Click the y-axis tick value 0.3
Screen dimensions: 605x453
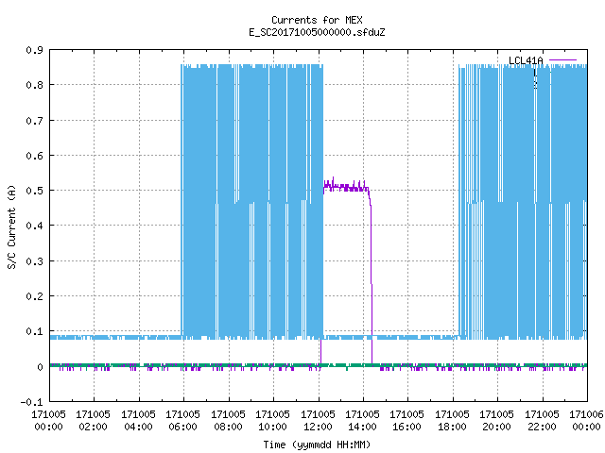coord(34,261)
